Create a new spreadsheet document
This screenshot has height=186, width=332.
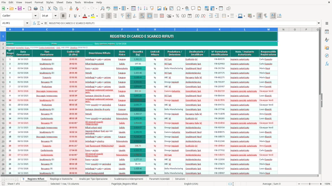4,9
